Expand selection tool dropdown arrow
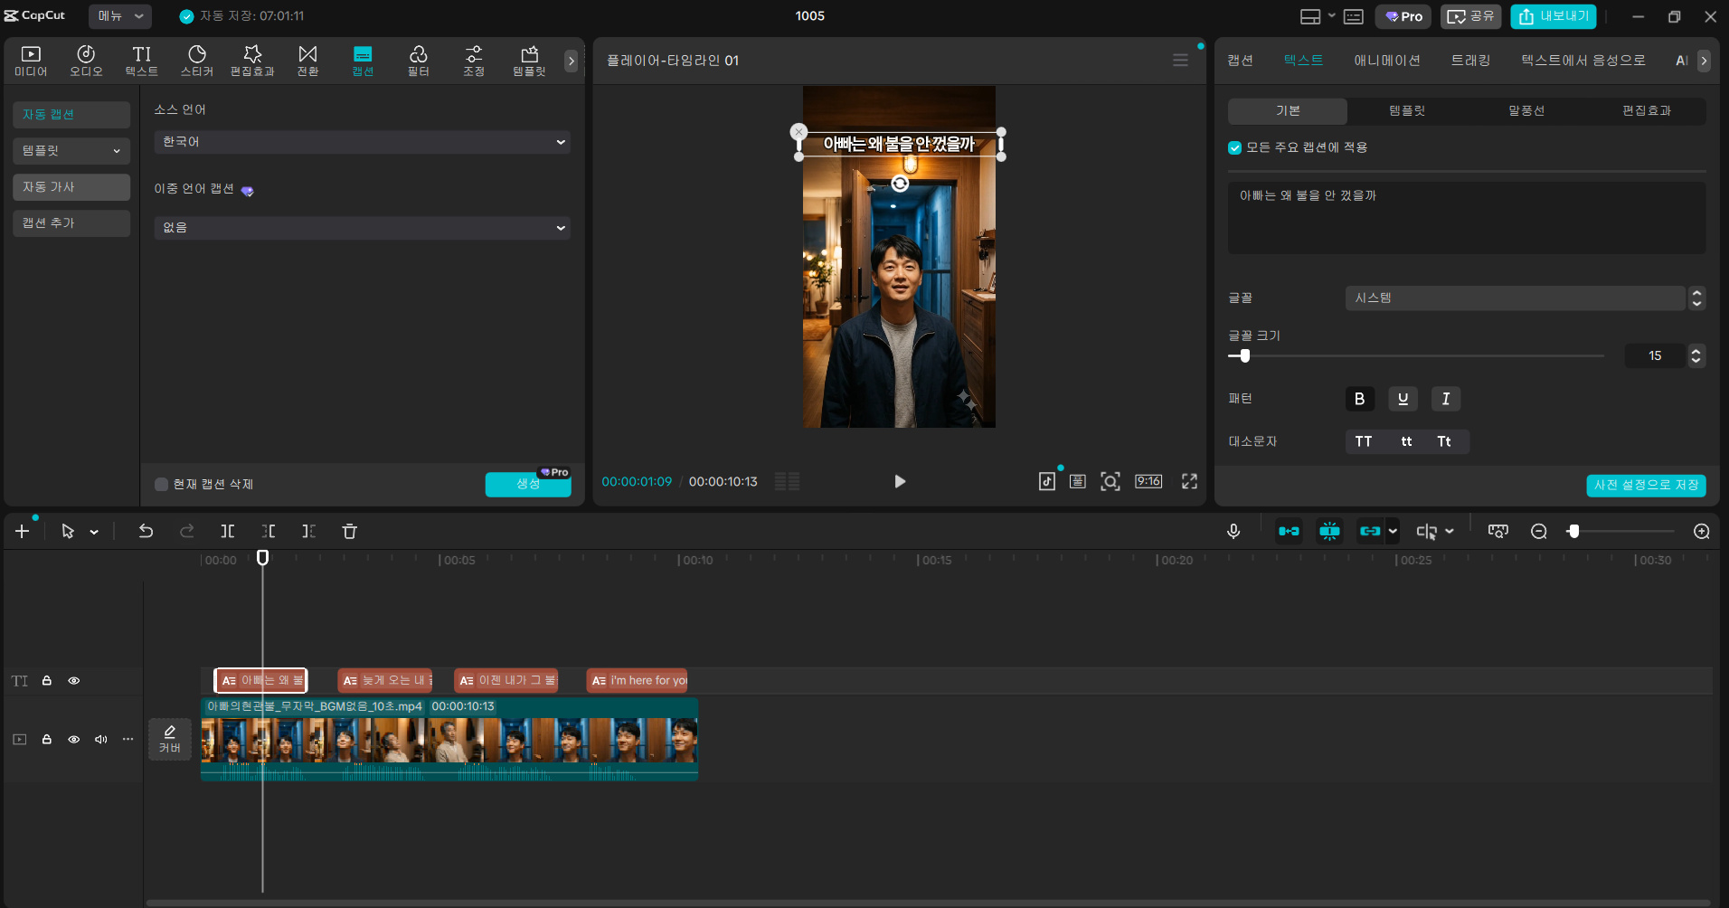The width and height of the screenshot is (1729, 908). point(94,532)
